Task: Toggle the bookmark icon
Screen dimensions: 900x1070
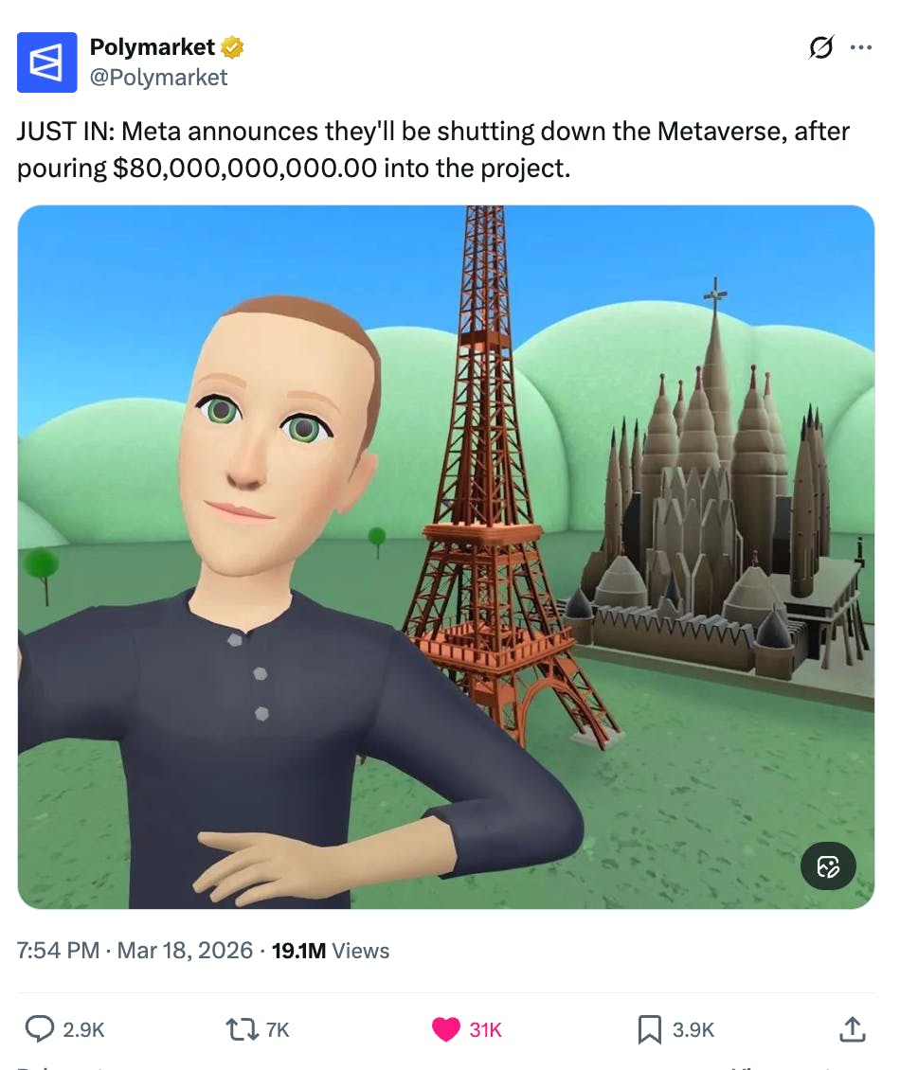Action: coord(649,1029)
